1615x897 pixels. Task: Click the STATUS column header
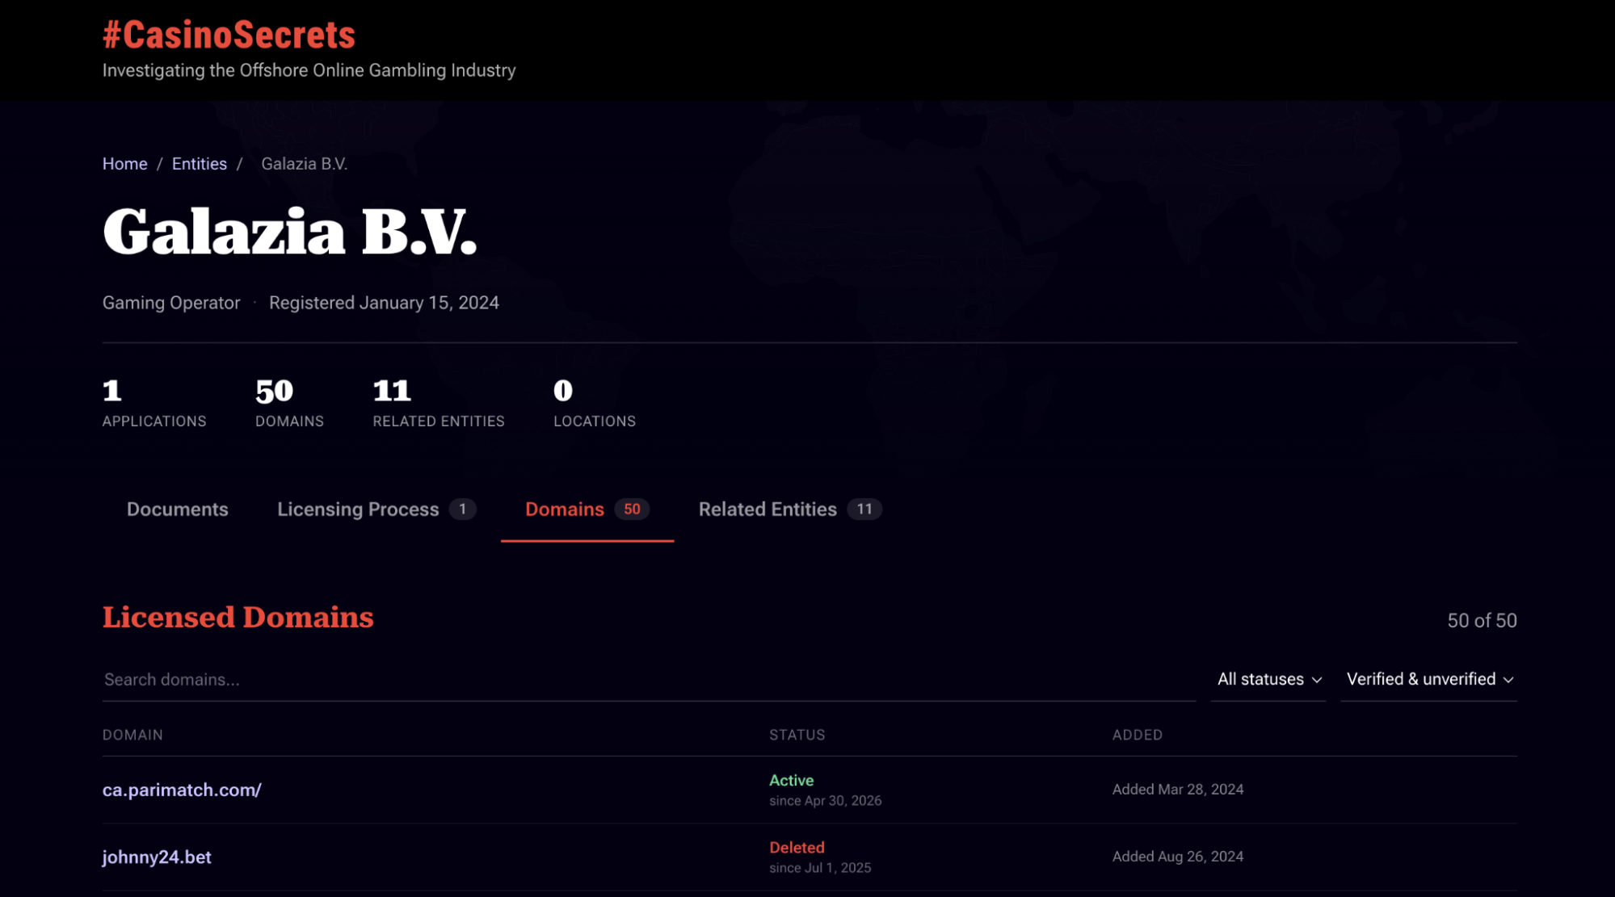coord(797,736)
